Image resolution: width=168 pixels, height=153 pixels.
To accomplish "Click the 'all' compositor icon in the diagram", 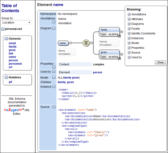I will pyautogui.click(x=86, y=43).
